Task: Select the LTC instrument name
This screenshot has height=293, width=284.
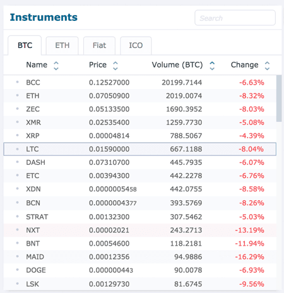Action: coord(32,149)
